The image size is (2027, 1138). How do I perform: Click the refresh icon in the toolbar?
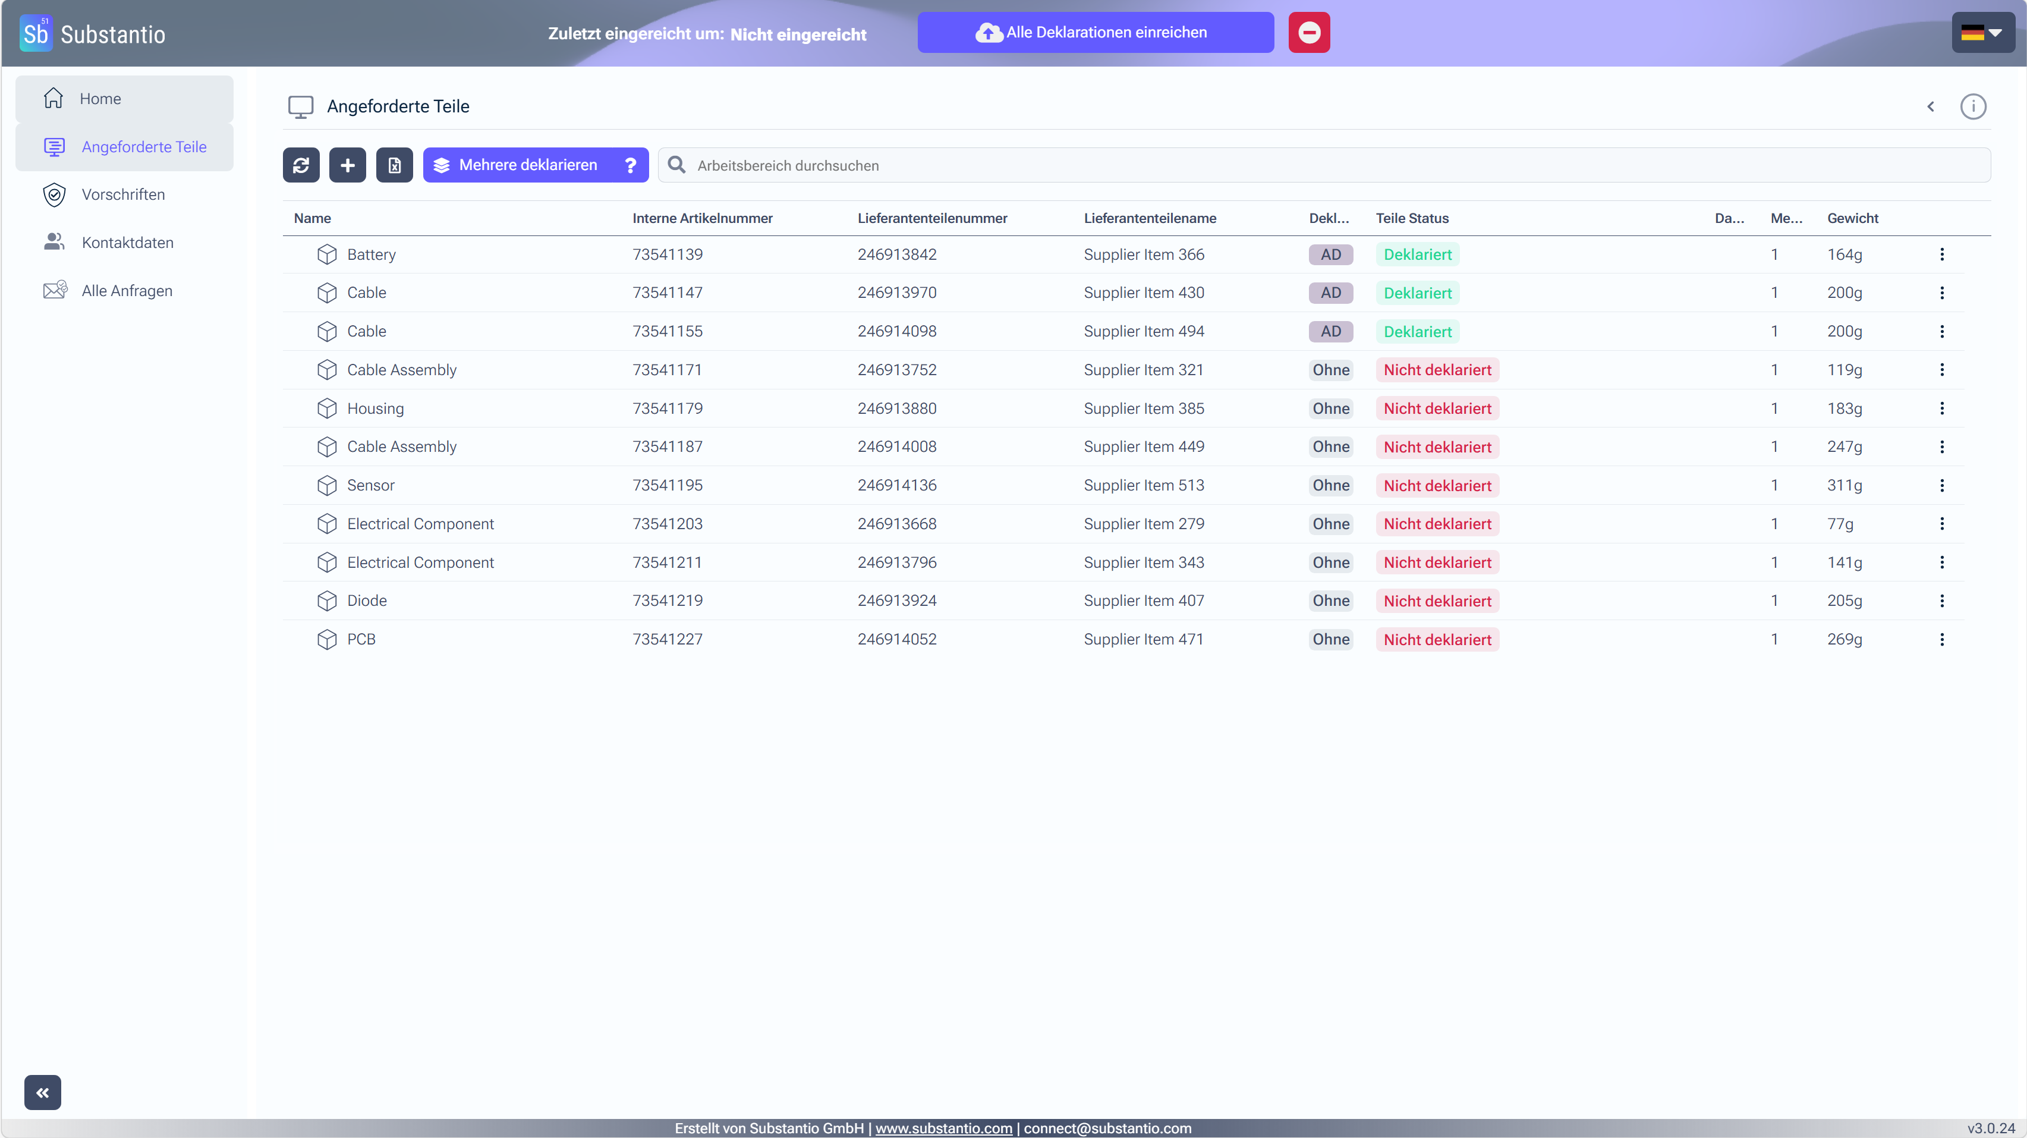click(x=301, y=165)
